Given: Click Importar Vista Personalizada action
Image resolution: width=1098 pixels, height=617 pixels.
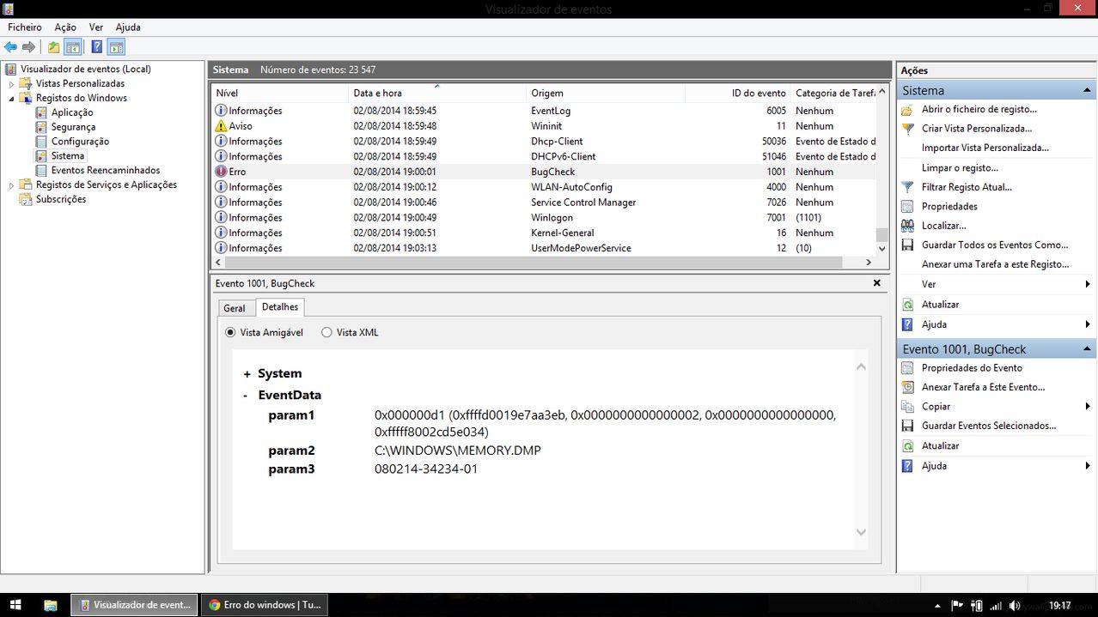Looking at the screenshot, I should click(985, 148).
